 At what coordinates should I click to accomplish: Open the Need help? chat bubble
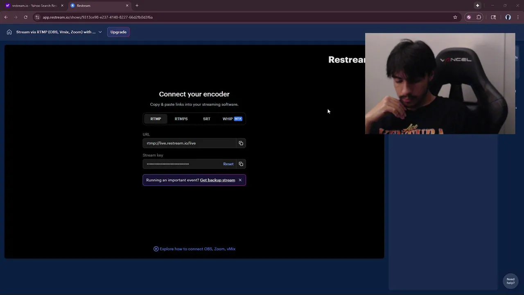[x=510, y=281]
